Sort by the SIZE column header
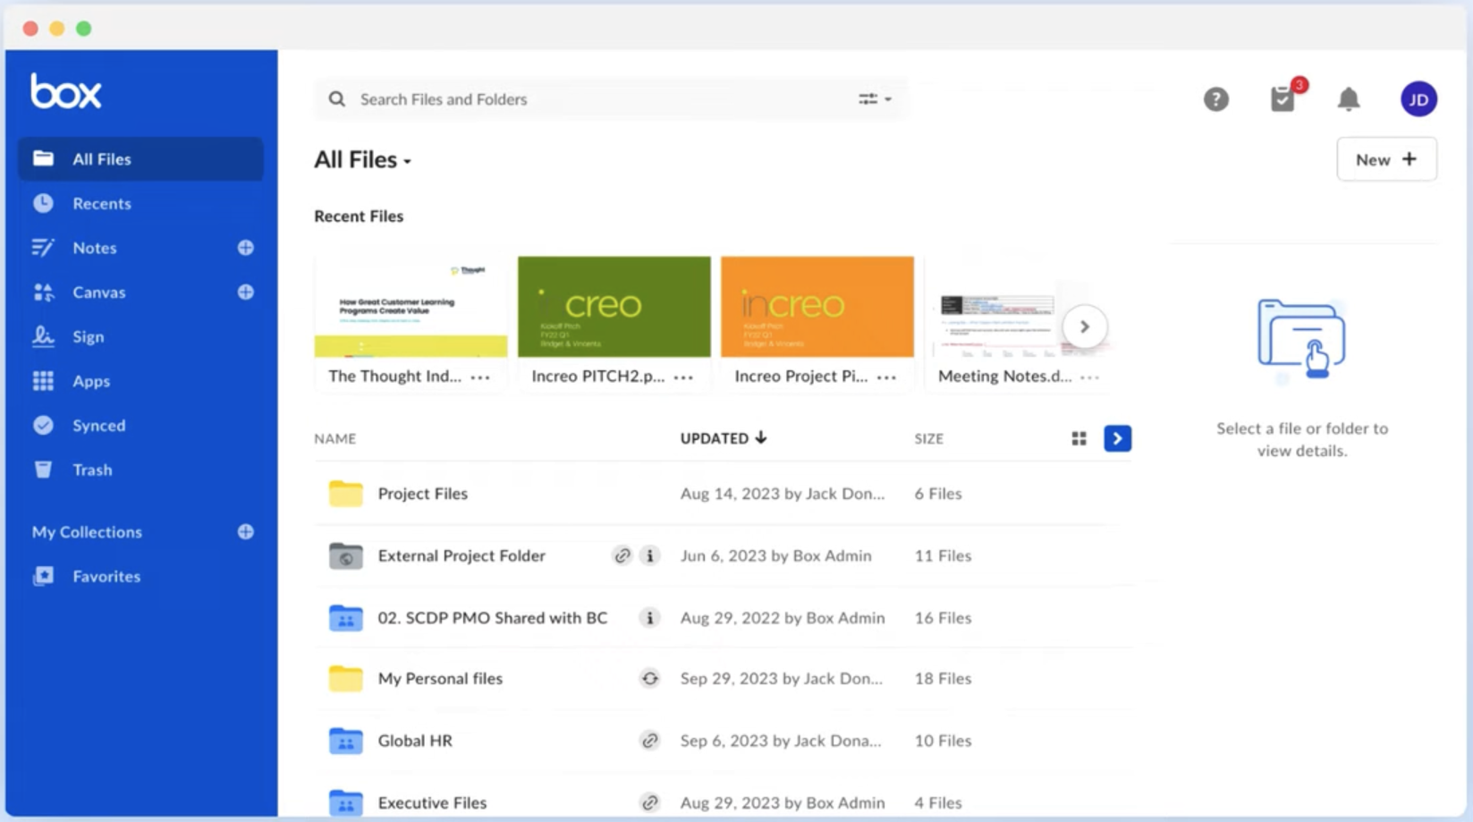Screen dimensions: 1473x822 point(929,439)
